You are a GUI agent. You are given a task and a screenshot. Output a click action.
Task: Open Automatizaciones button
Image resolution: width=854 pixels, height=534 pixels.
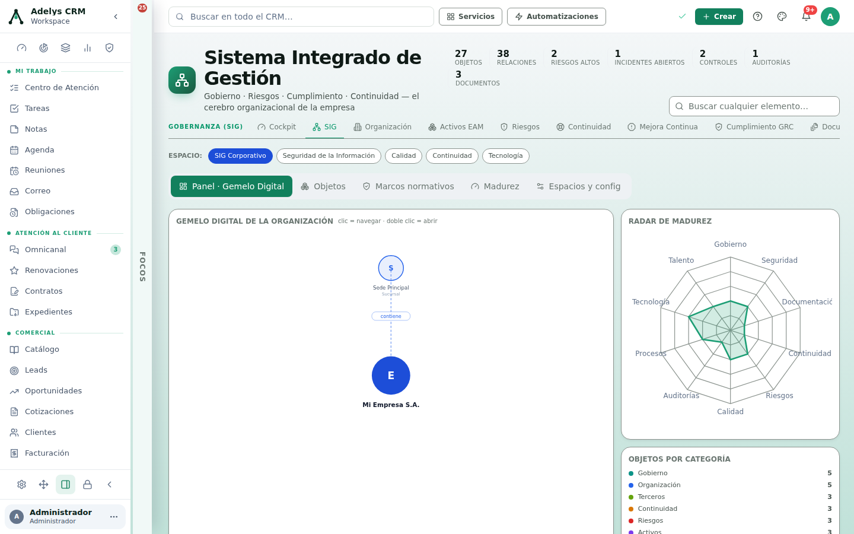[556, 17]
